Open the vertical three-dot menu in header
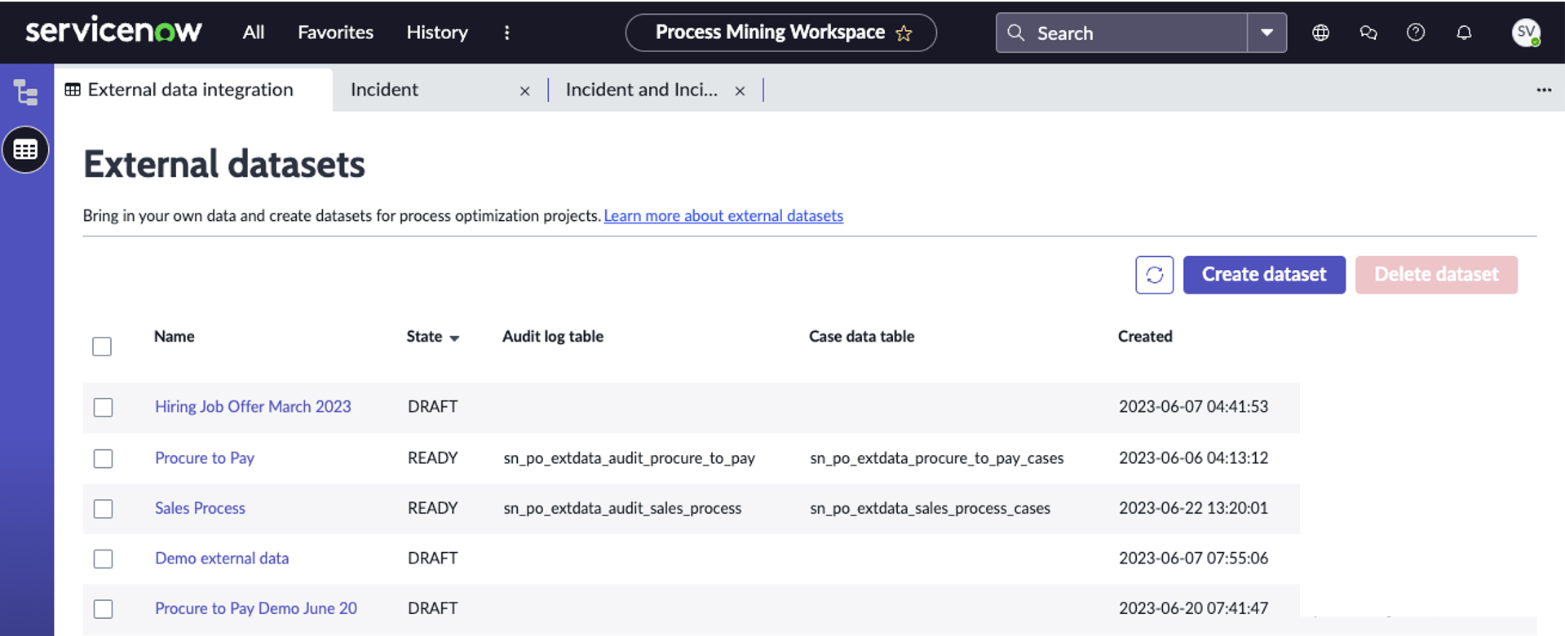This screenshot has height=636, width=1565. coord(506,33)
